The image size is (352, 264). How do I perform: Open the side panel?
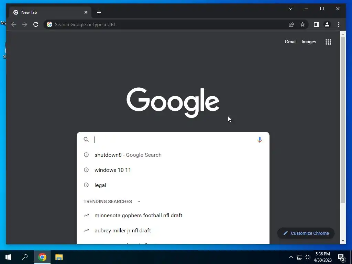point(316,24)
